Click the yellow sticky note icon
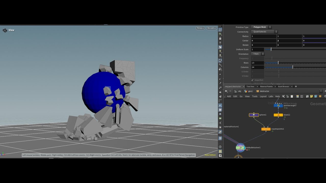This screenshot has height=183, width=326. 311,96
